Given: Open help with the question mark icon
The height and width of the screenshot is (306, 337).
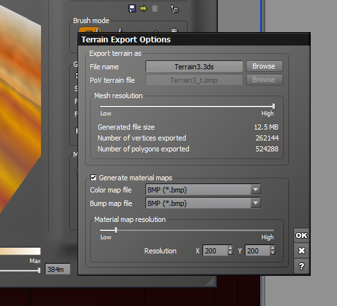Looking at the screenshot, I should (x=301, y=266).
